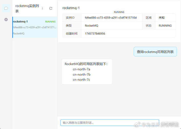Click the 创建时间 label cell
Screen dimensions: 181x129
[x=72, y=33]
